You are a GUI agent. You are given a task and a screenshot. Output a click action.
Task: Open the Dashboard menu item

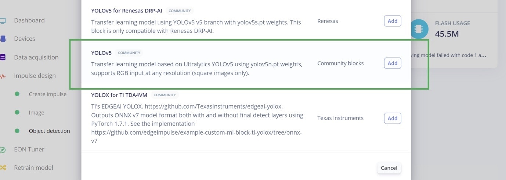tap(29, 20)
